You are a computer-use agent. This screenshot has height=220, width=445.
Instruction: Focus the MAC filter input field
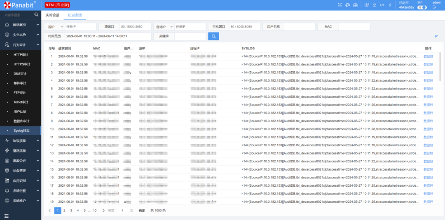[354, 27]
